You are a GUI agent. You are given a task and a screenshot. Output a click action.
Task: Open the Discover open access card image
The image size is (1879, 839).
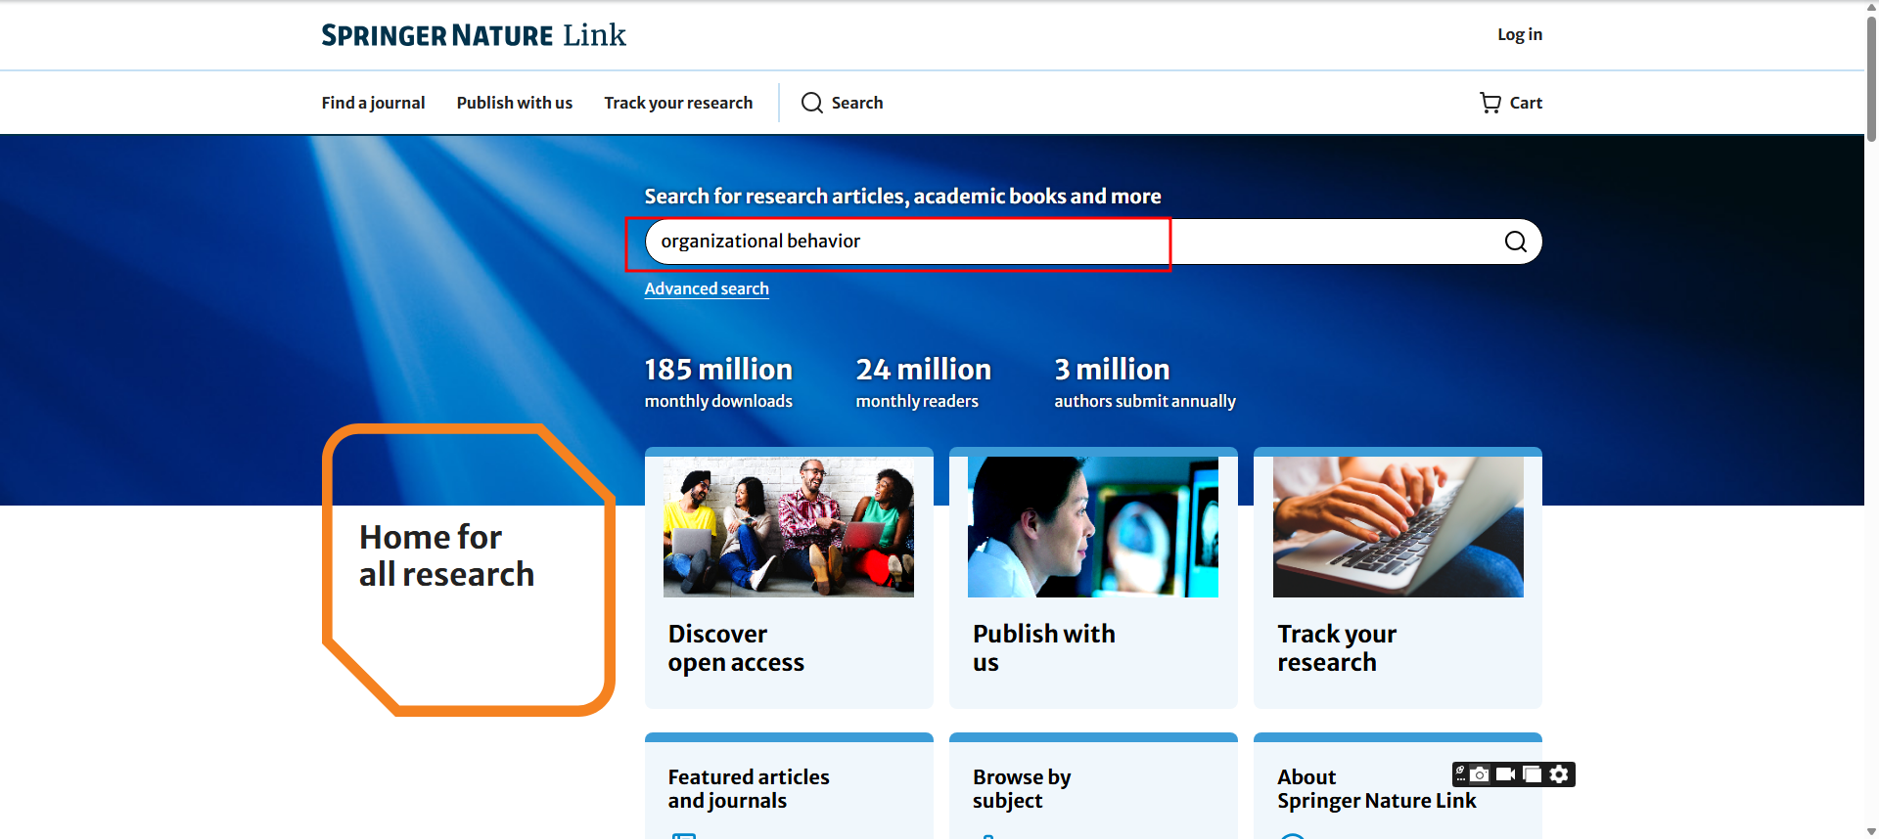coord(788,527)
